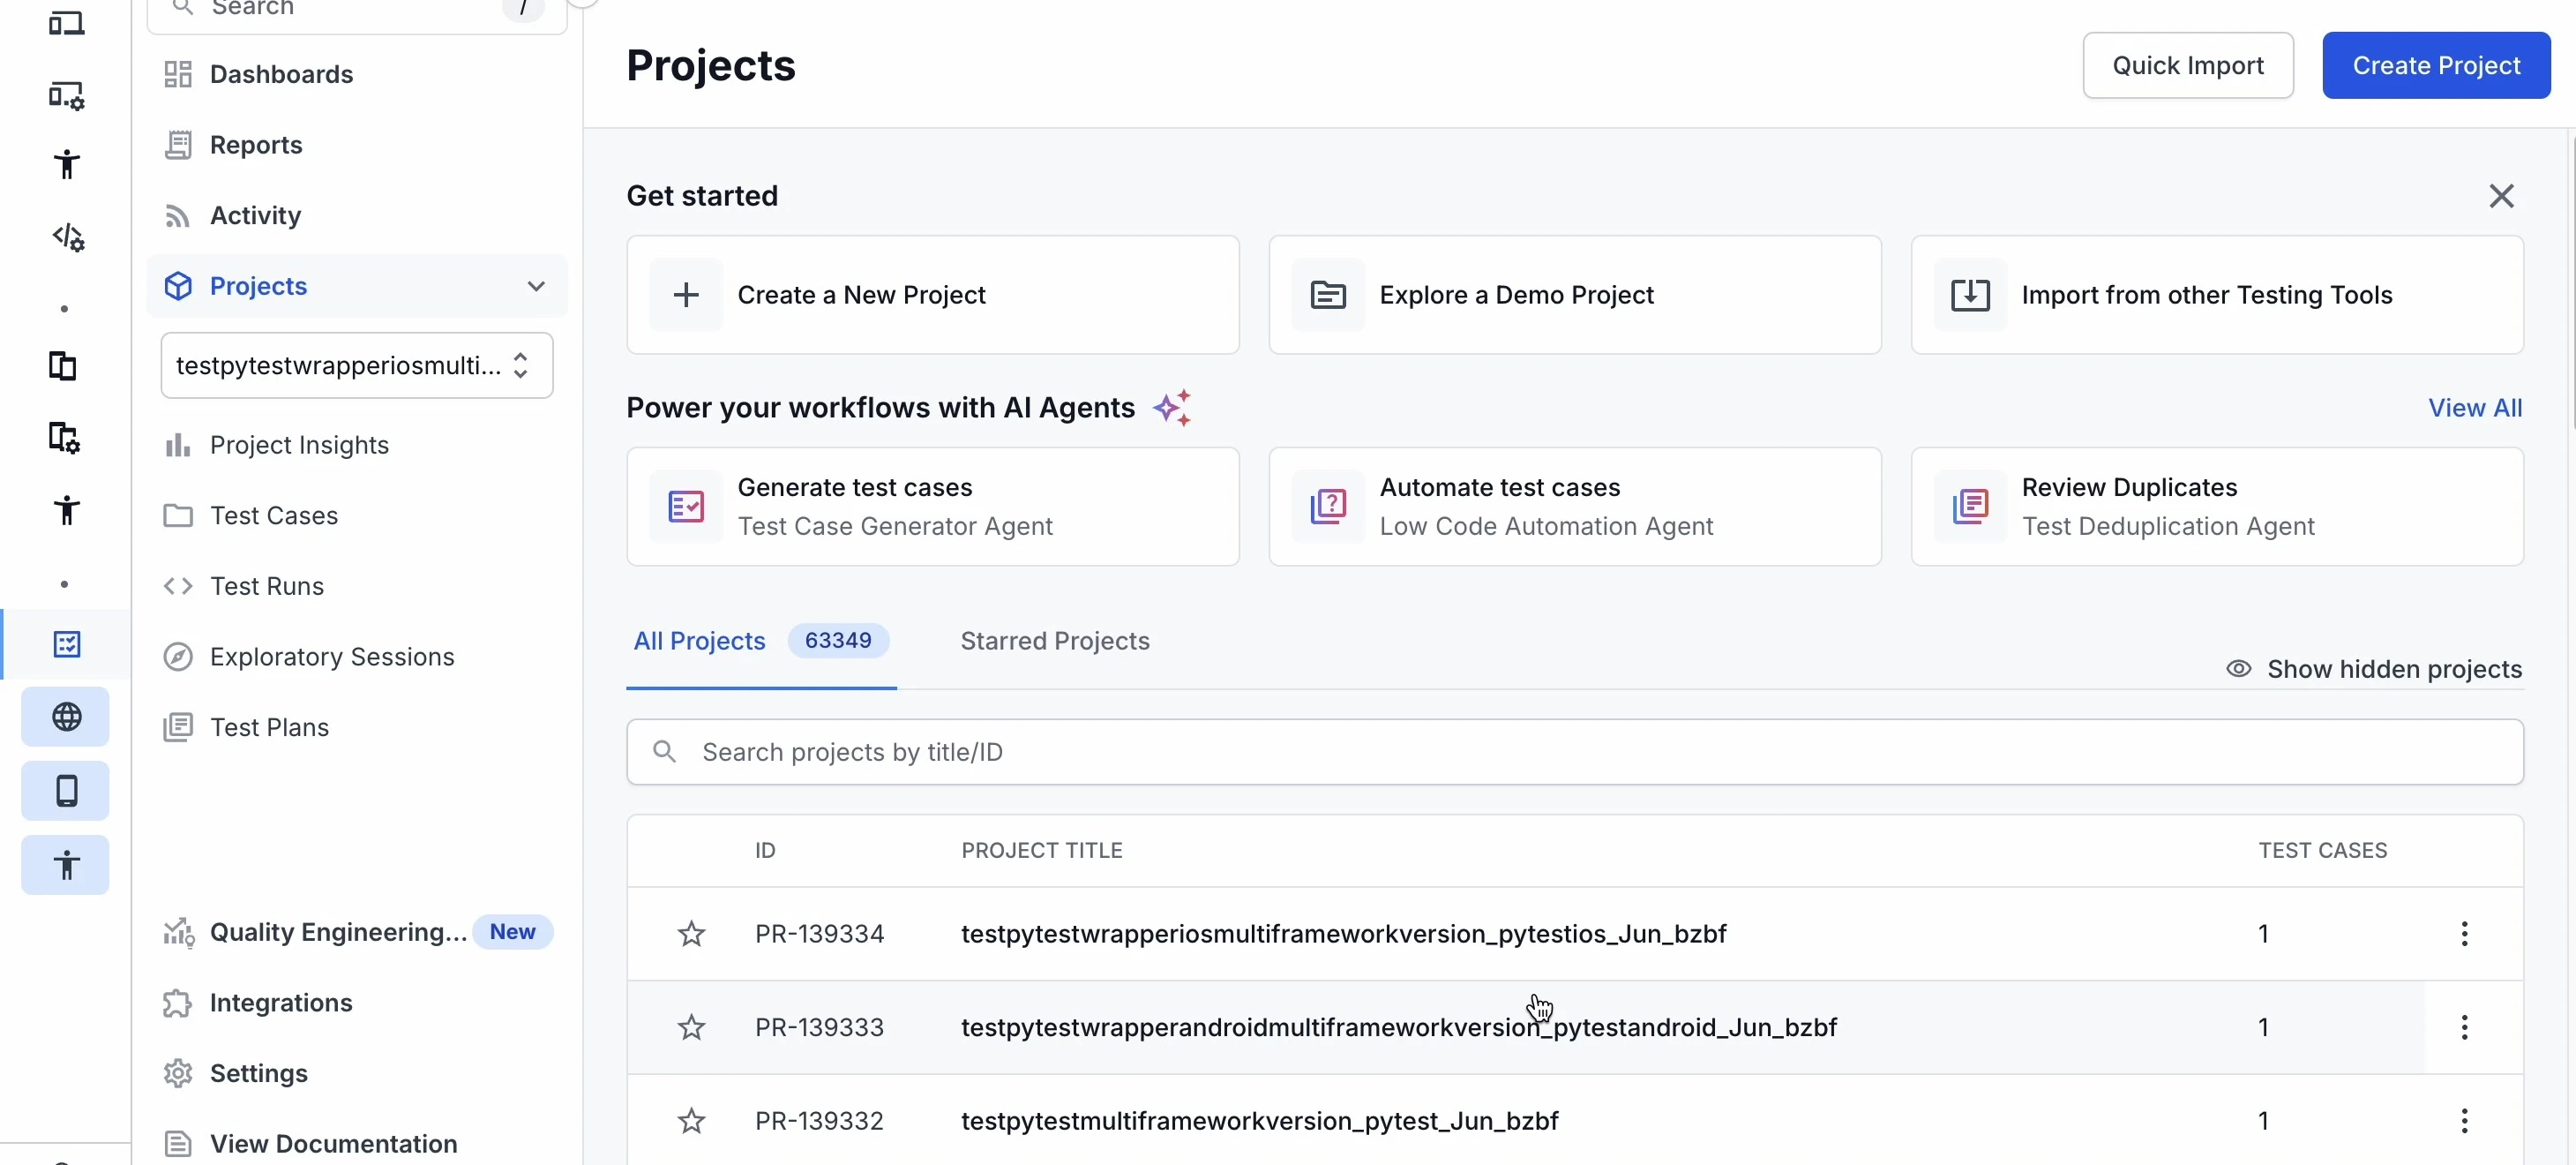Switch to the All Projects tab
The image size is (2576, 1165).
[x=760, y=641]
